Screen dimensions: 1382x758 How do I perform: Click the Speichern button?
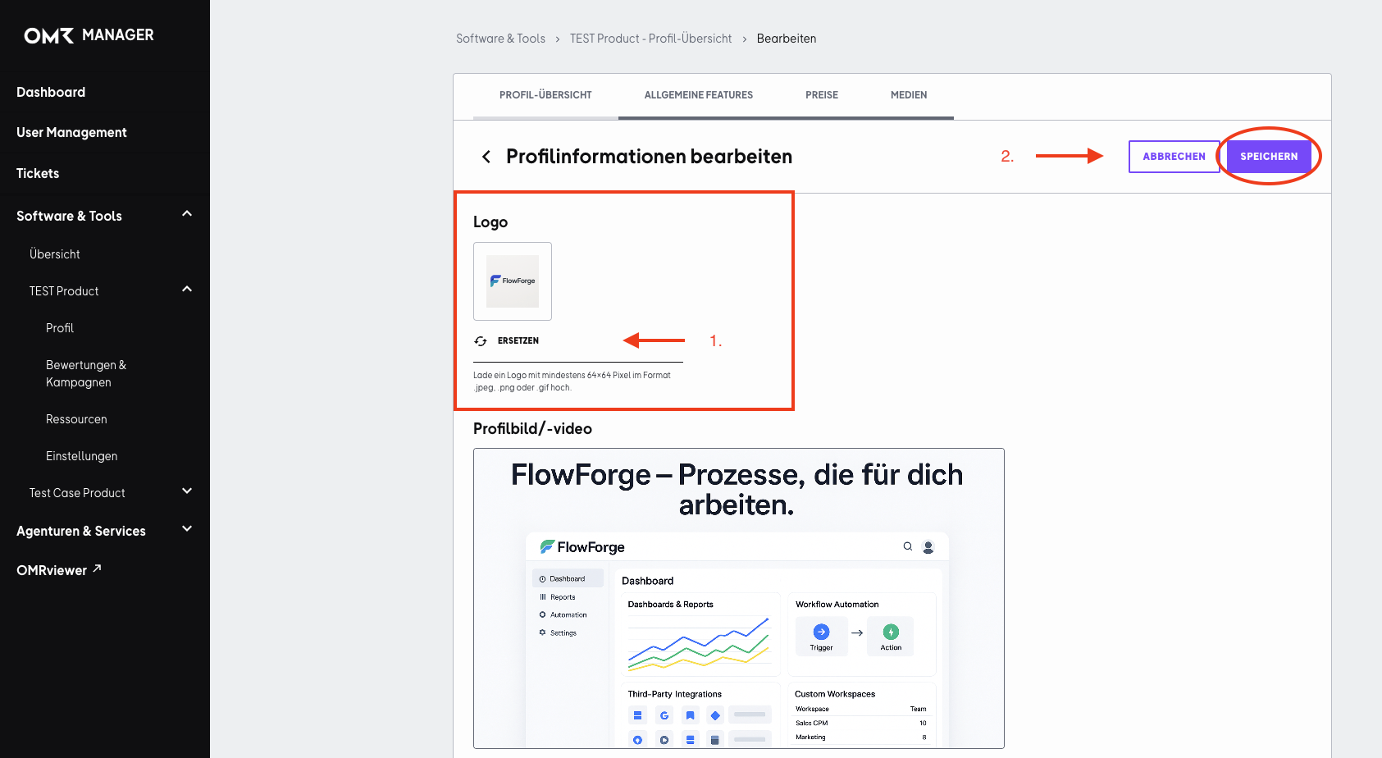(x=1269, y=157)
